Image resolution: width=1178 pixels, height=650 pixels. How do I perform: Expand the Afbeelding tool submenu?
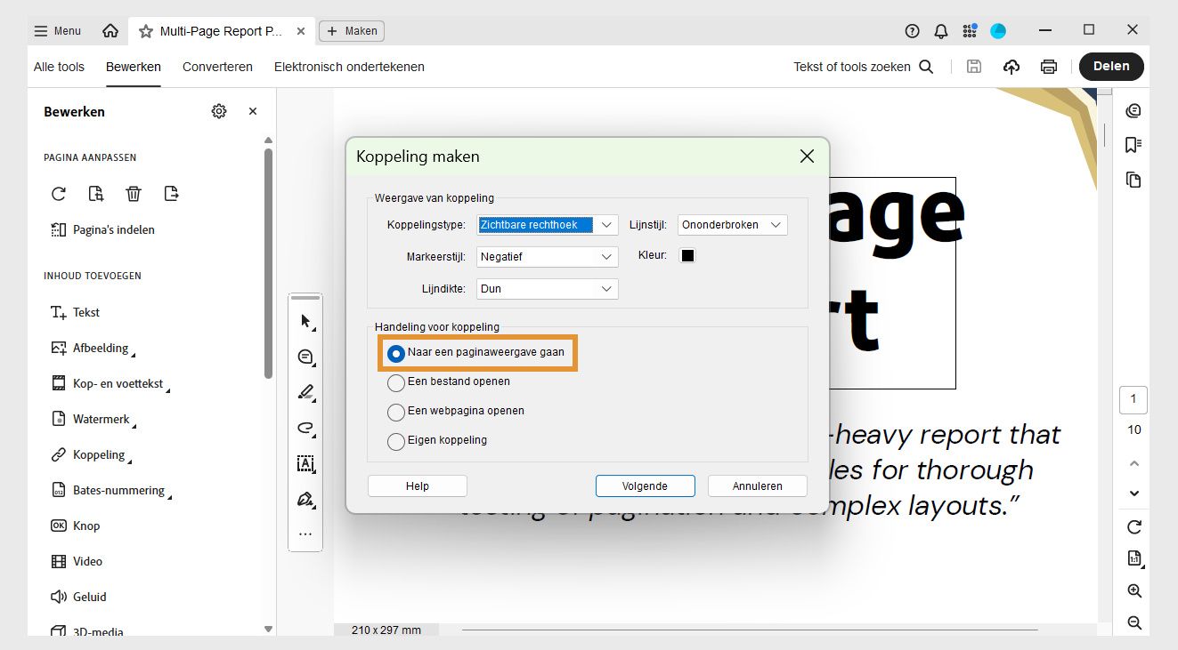[134, 354]
